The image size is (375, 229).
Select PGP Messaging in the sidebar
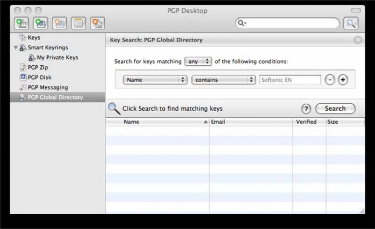(47, 87)
